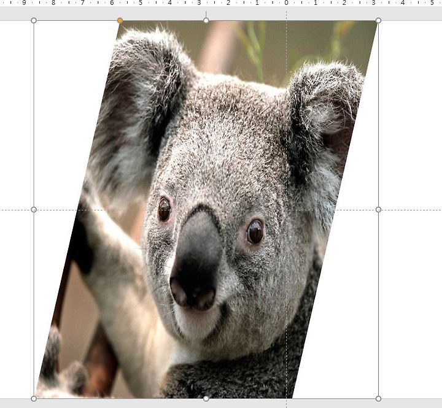Screen dimensions: 442x408
Task: Select the koala picture by its nose
Action: (196, 261)
